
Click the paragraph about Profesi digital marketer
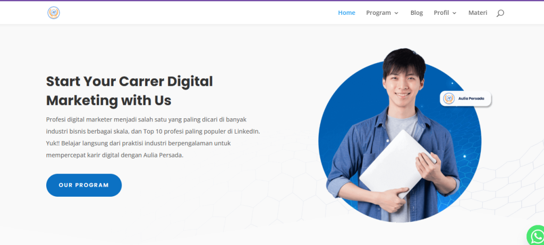click(153, 137)
